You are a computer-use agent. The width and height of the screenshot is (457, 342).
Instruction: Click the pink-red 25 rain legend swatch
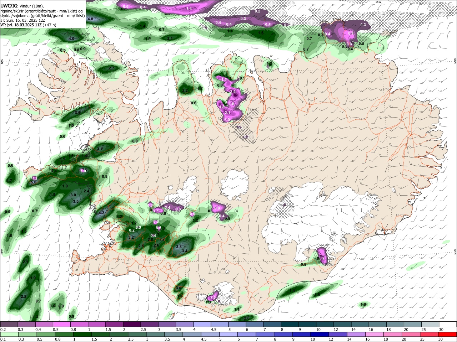click(429, 334)
